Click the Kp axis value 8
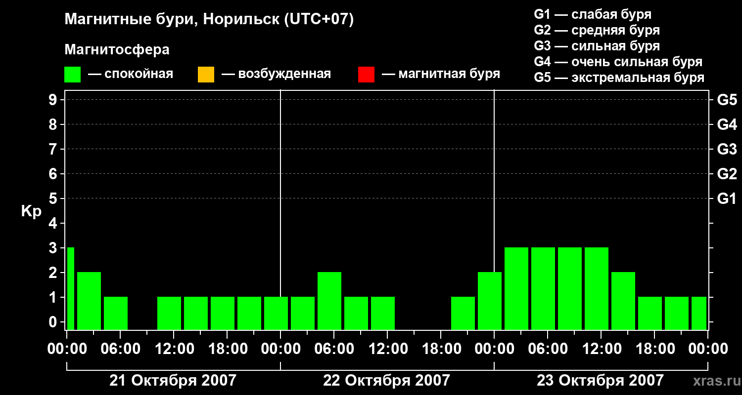The image size is (742, 395). coord(53,125)
